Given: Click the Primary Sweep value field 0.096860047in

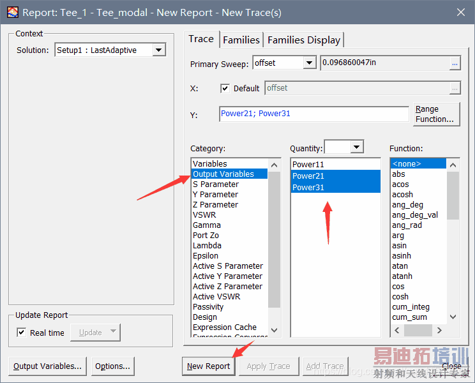Looking at the screenshot, I should 385,63.
